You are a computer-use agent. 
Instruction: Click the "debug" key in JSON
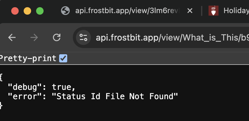[25, 87]
